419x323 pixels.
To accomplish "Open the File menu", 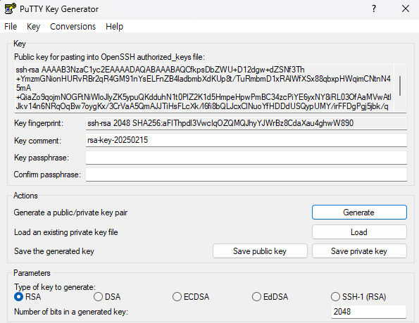I will point(11,27).
